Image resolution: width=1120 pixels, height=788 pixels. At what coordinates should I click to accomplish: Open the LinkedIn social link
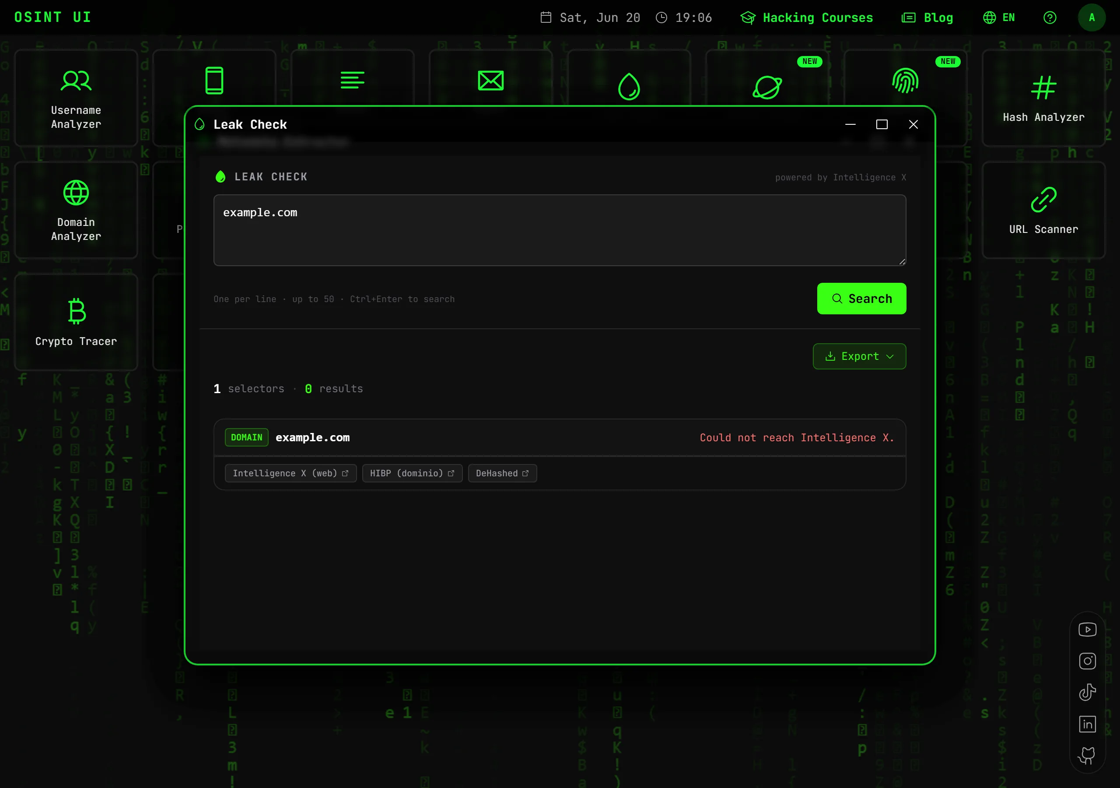click(x=1087, y=724)
